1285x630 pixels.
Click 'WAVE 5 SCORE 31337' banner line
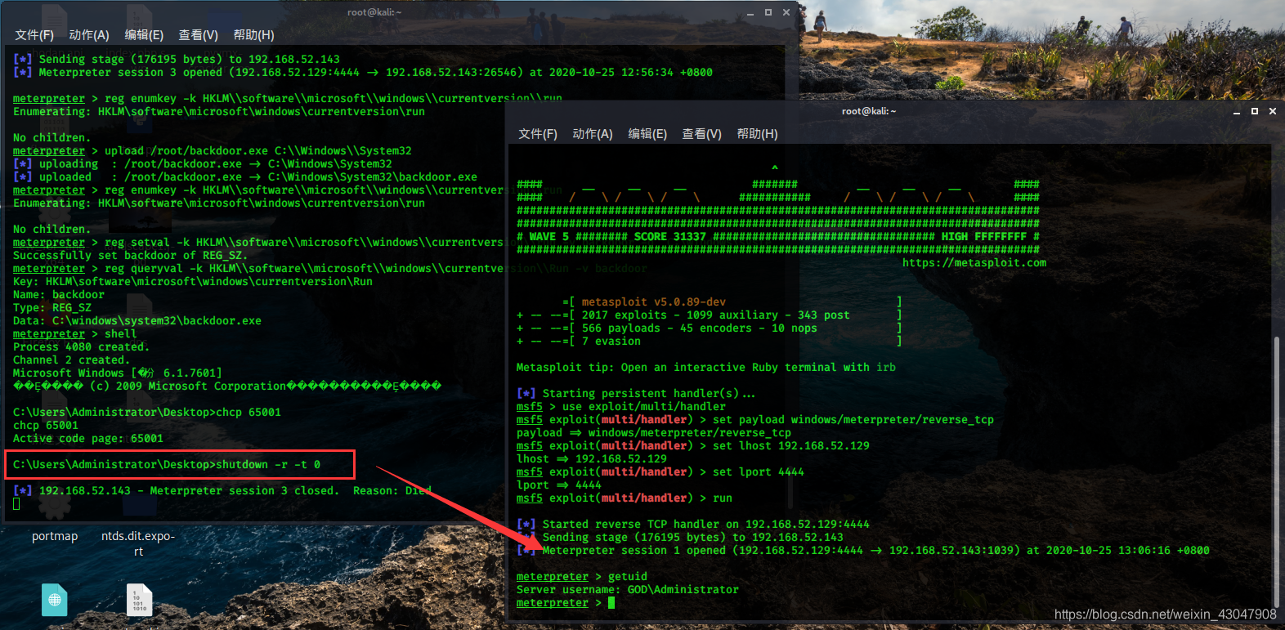coord(778,236)
